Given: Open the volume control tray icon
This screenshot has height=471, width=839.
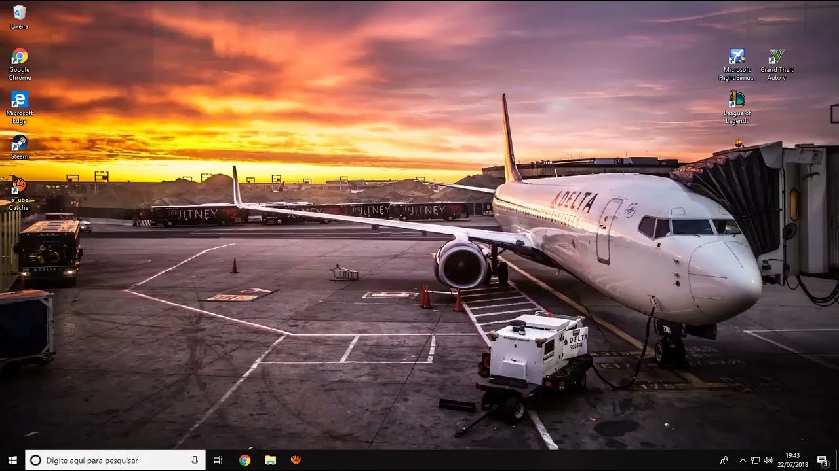Looking at the screenshot, I should click(x=768, y=461).
